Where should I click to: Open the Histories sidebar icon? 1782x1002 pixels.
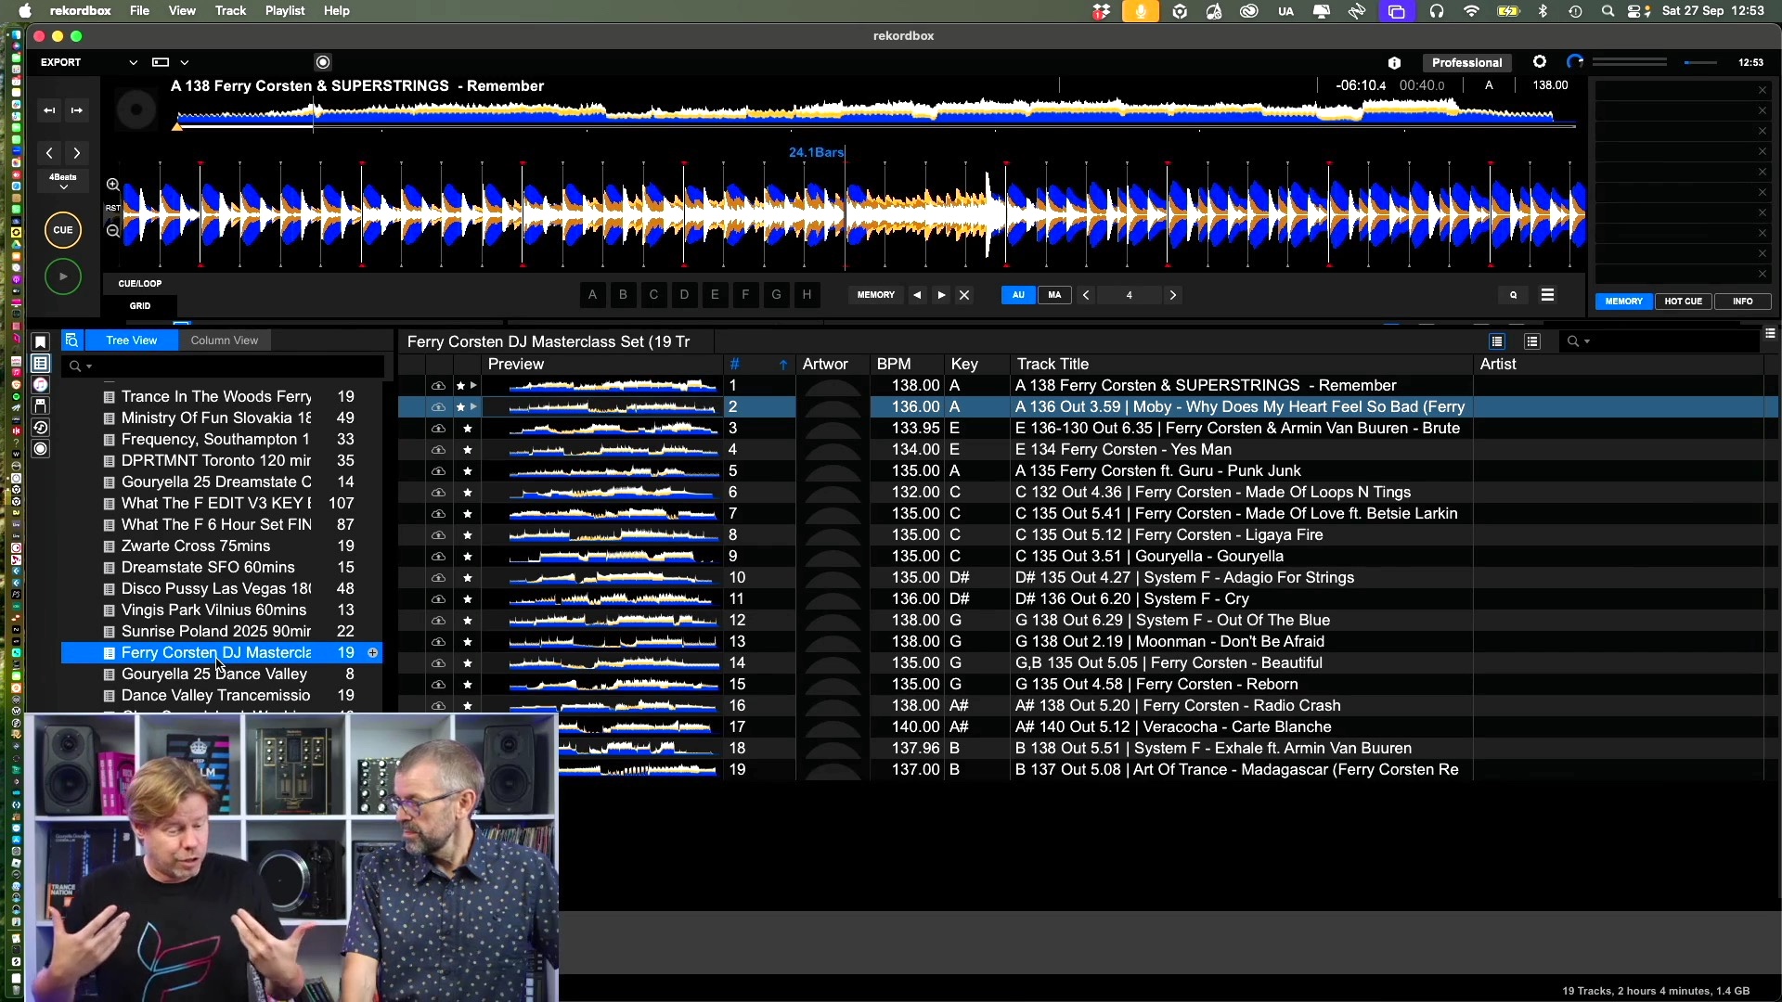point(40,428)
